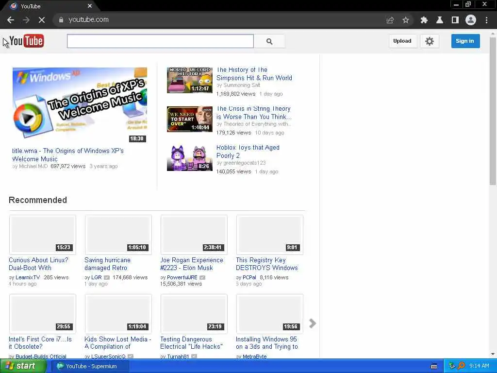Open 'Kids Show Lost Media' title link

coord(117,343)
